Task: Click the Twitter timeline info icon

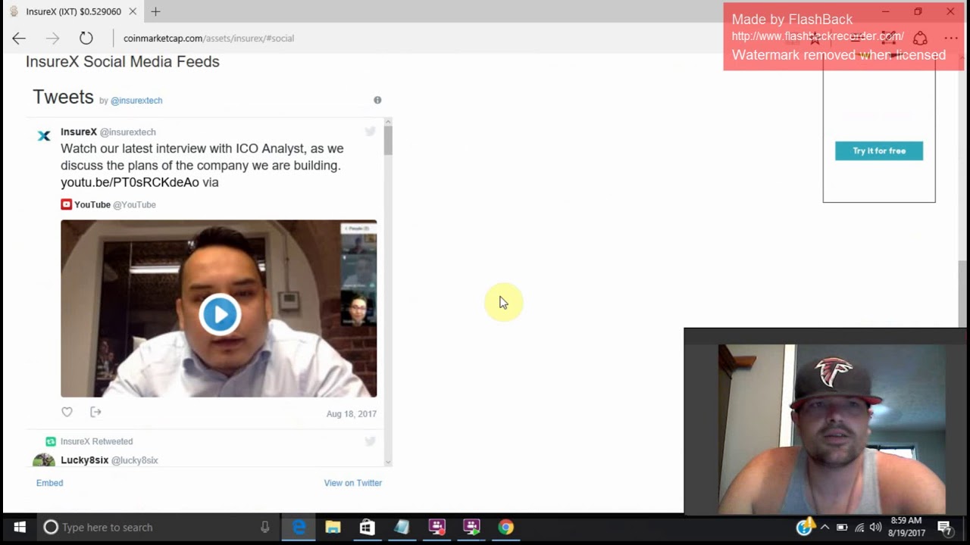Action: pyautogui.click(x=377, y=100)
